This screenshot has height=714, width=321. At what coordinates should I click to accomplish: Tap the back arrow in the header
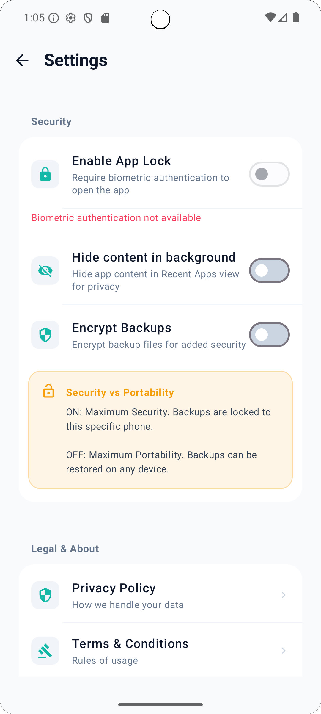(23, 60)
